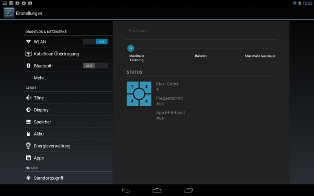This screenshot has width=314, height=196.
Task: Open Akku settings
Action: [68, 134]
